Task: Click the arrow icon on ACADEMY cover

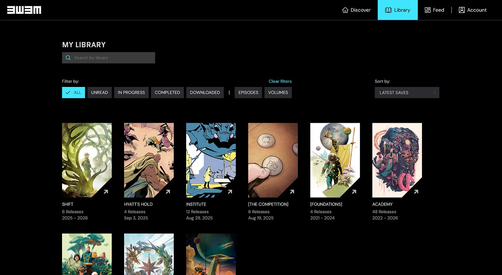Action: pyautogui.click(x=416, y=191)
